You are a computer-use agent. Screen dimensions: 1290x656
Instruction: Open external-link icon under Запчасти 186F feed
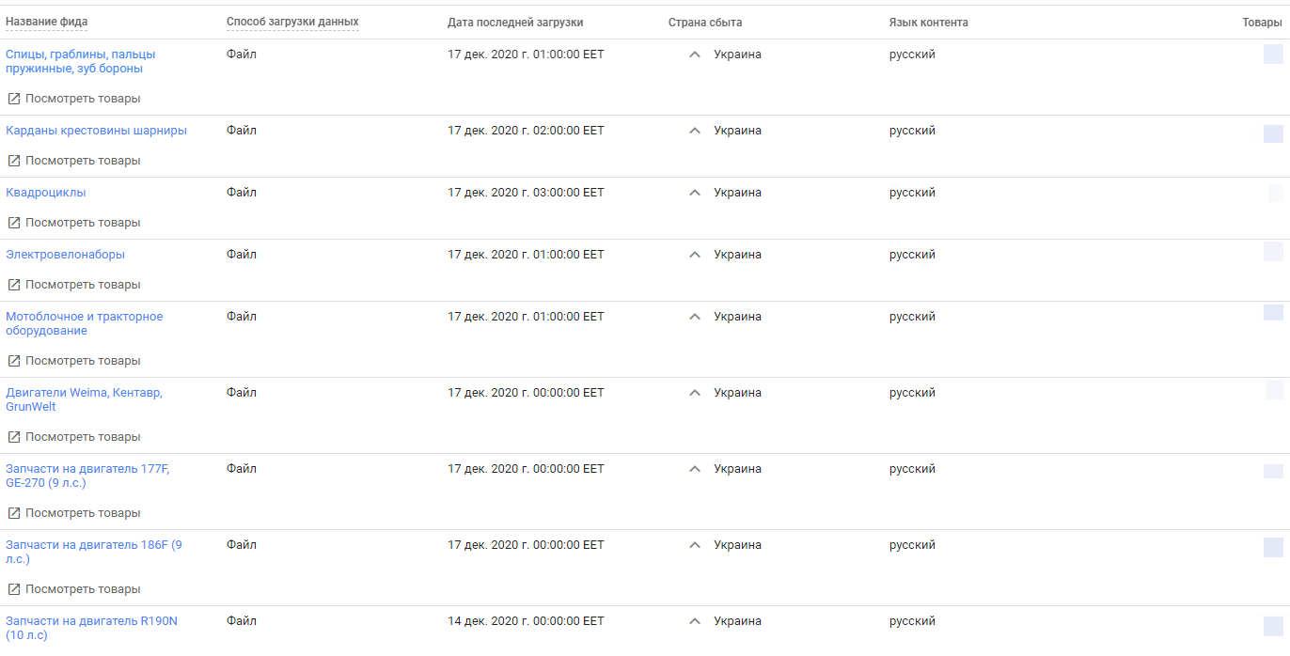click(14, 589)
